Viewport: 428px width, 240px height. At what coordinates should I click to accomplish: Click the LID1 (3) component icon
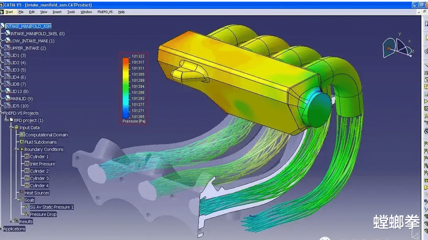click(x=7, y=55)
